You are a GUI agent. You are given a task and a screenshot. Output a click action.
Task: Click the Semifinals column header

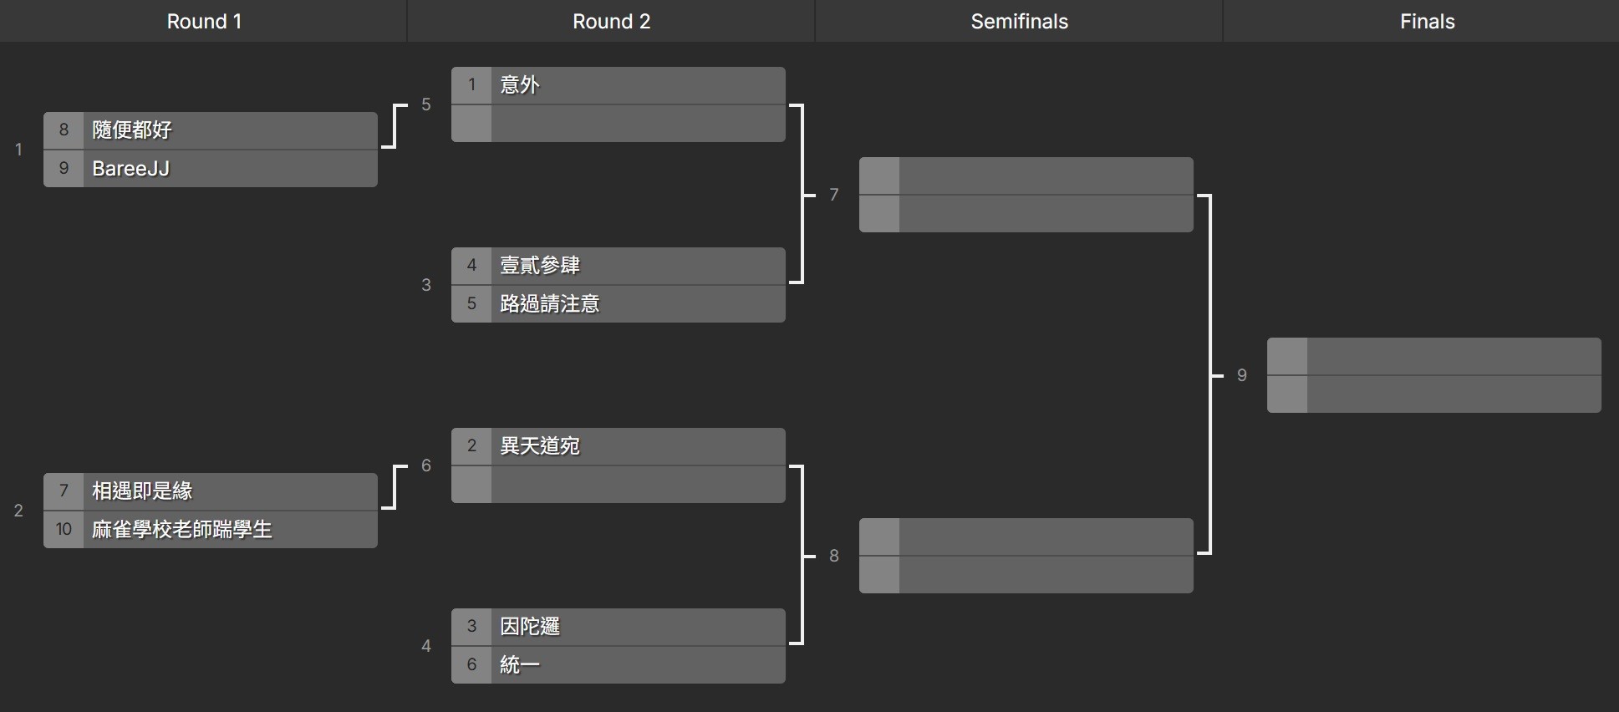1019,21
